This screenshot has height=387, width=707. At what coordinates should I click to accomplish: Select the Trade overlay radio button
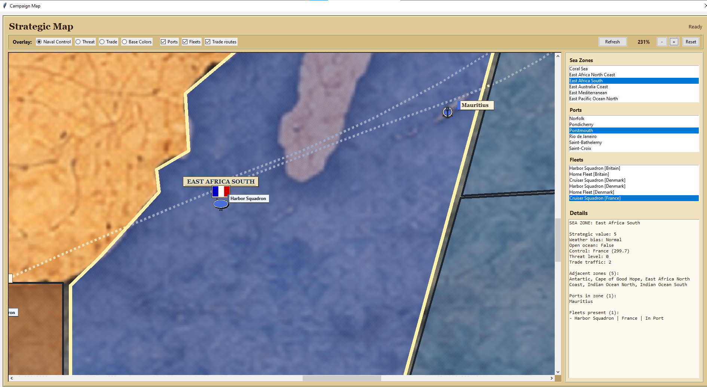(x=108, y=42)
